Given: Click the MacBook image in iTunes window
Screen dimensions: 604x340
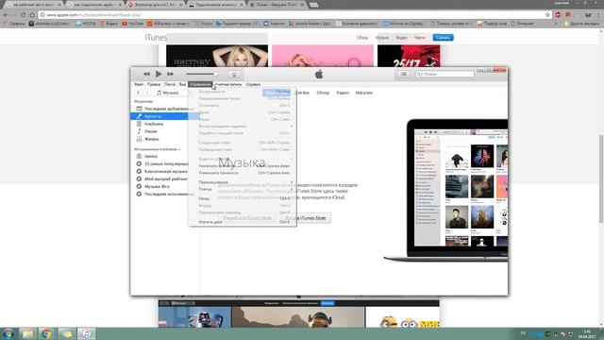Looking at the screenshot, I should tap(446, 191).
